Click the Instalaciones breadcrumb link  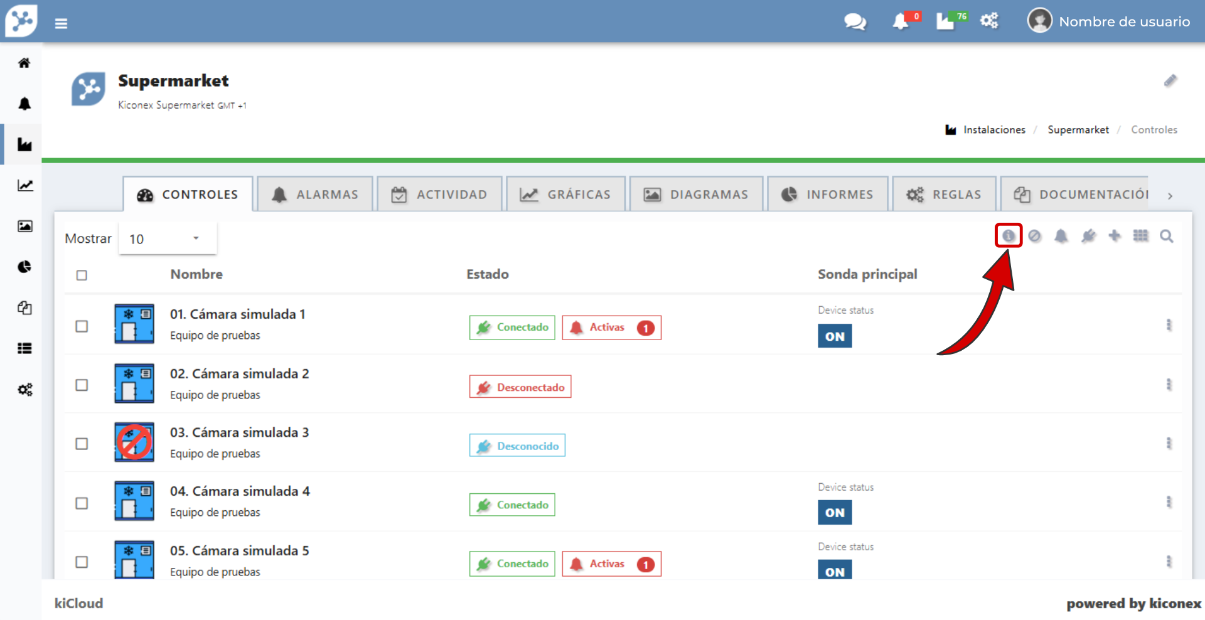coord(994,130)
